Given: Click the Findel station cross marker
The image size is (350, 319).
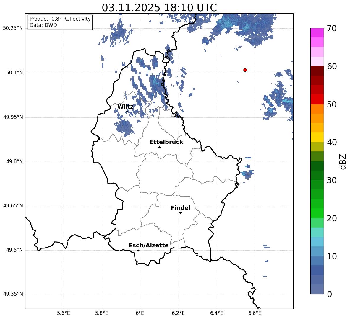Looking at the screenshot, I should (x=180, y=213).
